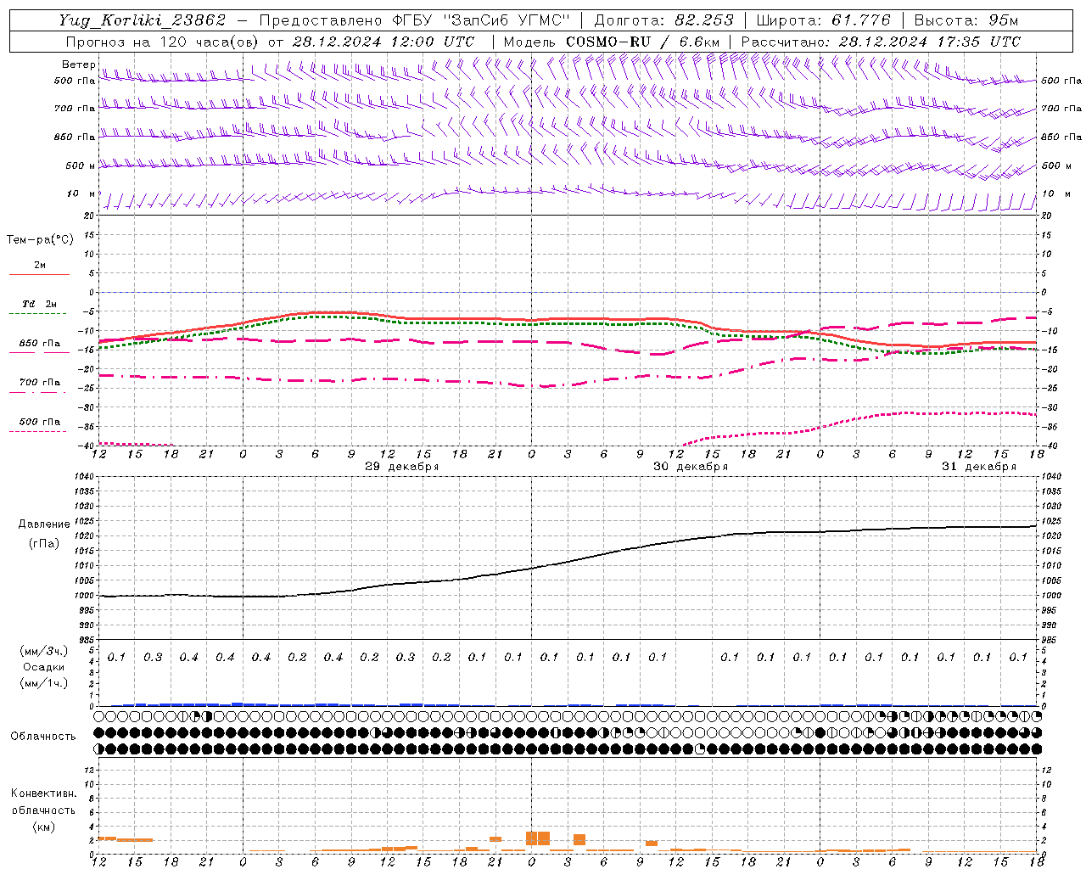
Task: Click the "Давление" pressure panel label
Action: (x=44, y=524)
